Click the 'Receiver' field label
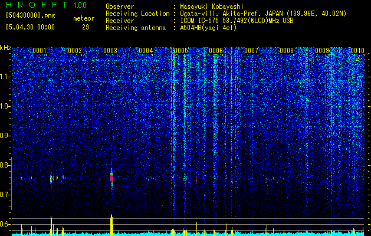 [120, 21]
